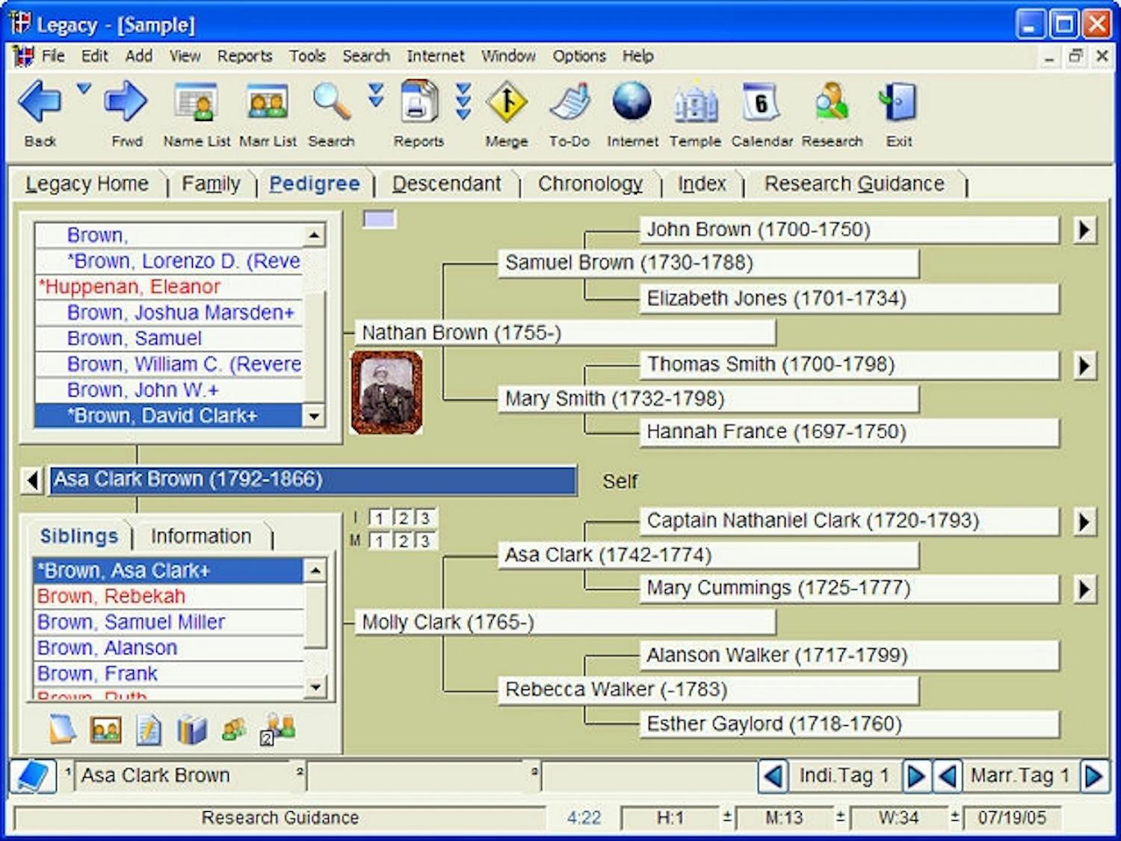Screen dimensions: 1121x841
Task: Toggle marriage tag box 2
Action: click(403, 541)
